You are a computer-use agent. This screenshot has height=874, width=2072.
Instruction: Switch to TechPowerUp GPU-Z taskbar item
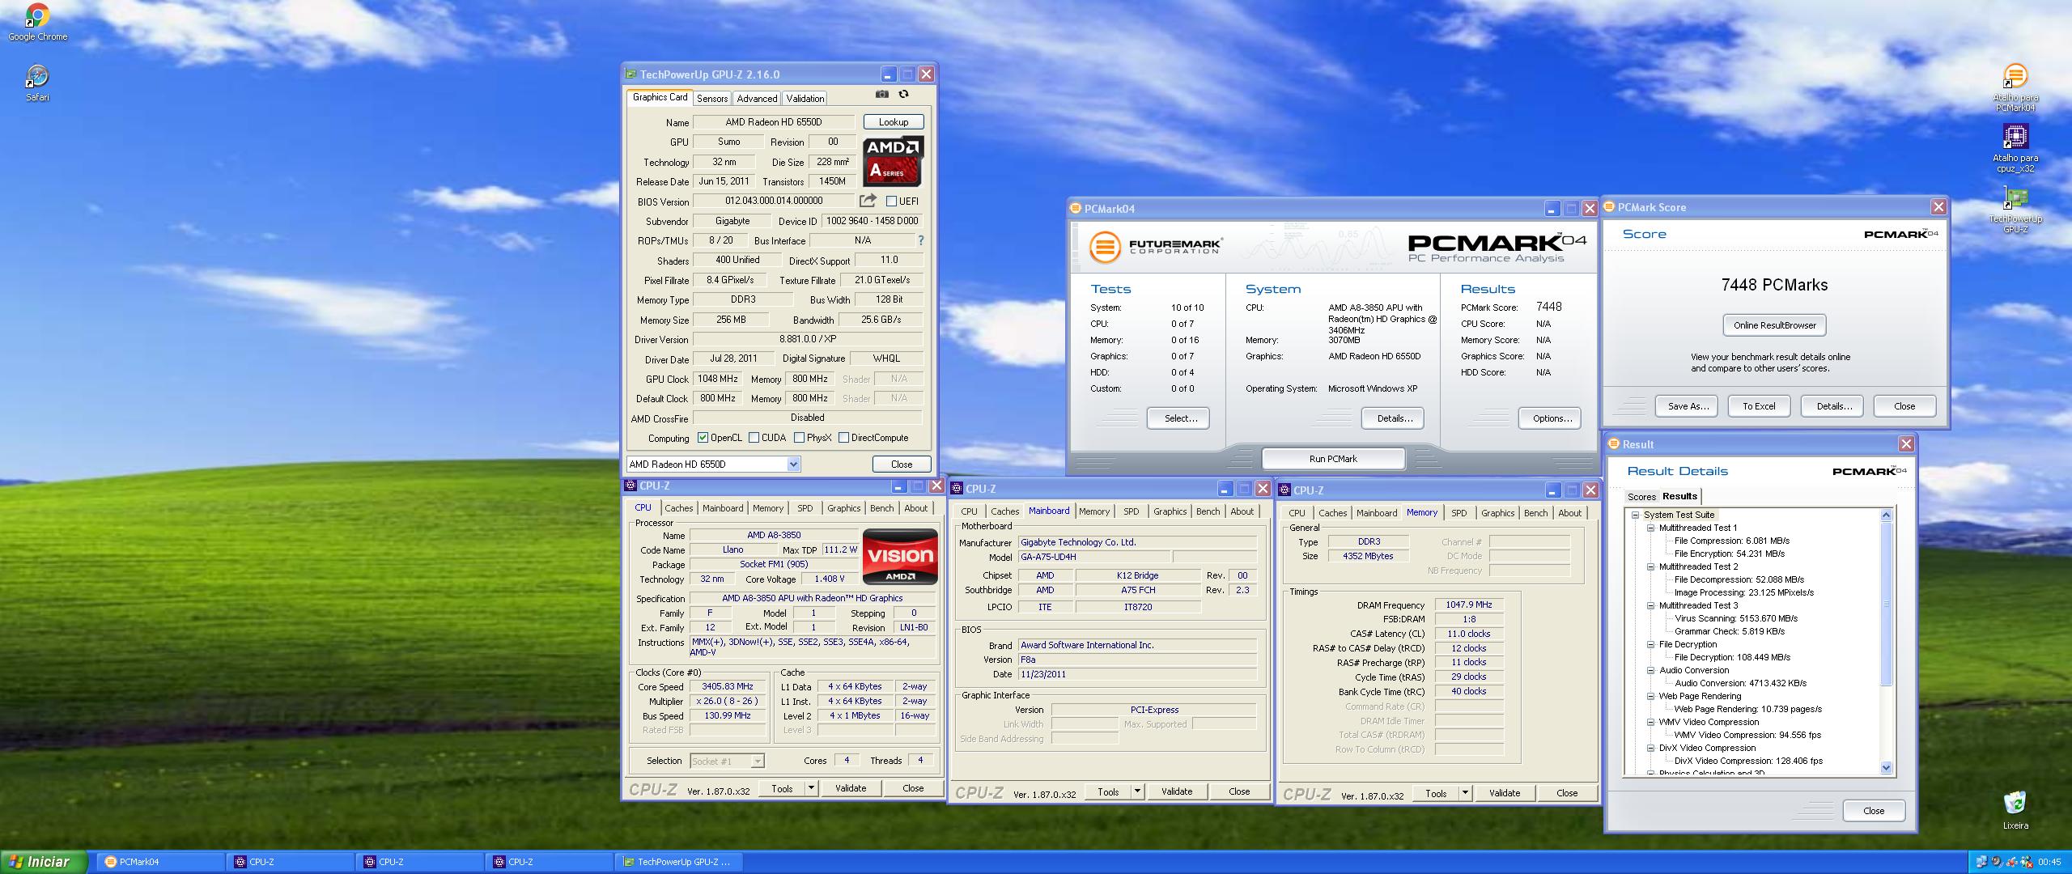(679, 862)
